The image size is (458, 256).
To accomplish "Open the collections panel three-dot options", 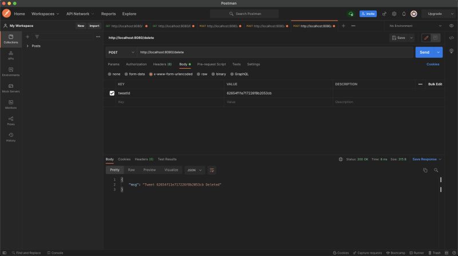I will 98,37.
